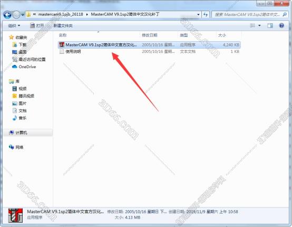Select 库 in the navigation pane
292x227 pixels.
pos(17,81)
